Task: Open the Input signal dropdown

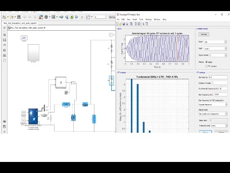Action: coord(216,49)
